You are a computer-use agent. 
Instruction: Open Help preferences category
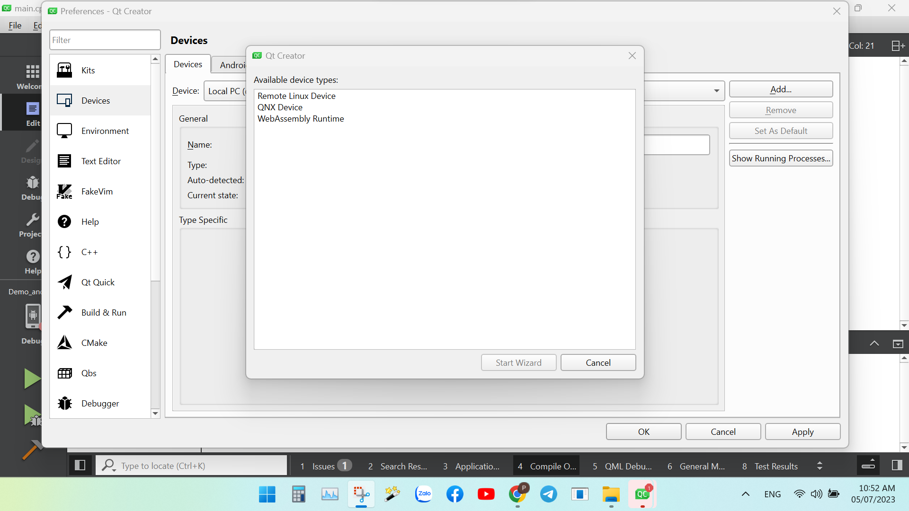[100, 221]
